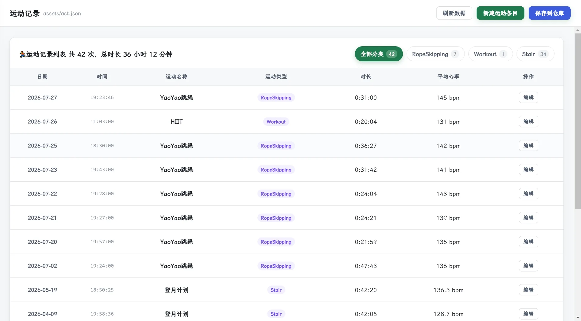Viewport: 581px width, 321px height.
Task: Click the Workout tag in HIIT row
Action: 276,122
